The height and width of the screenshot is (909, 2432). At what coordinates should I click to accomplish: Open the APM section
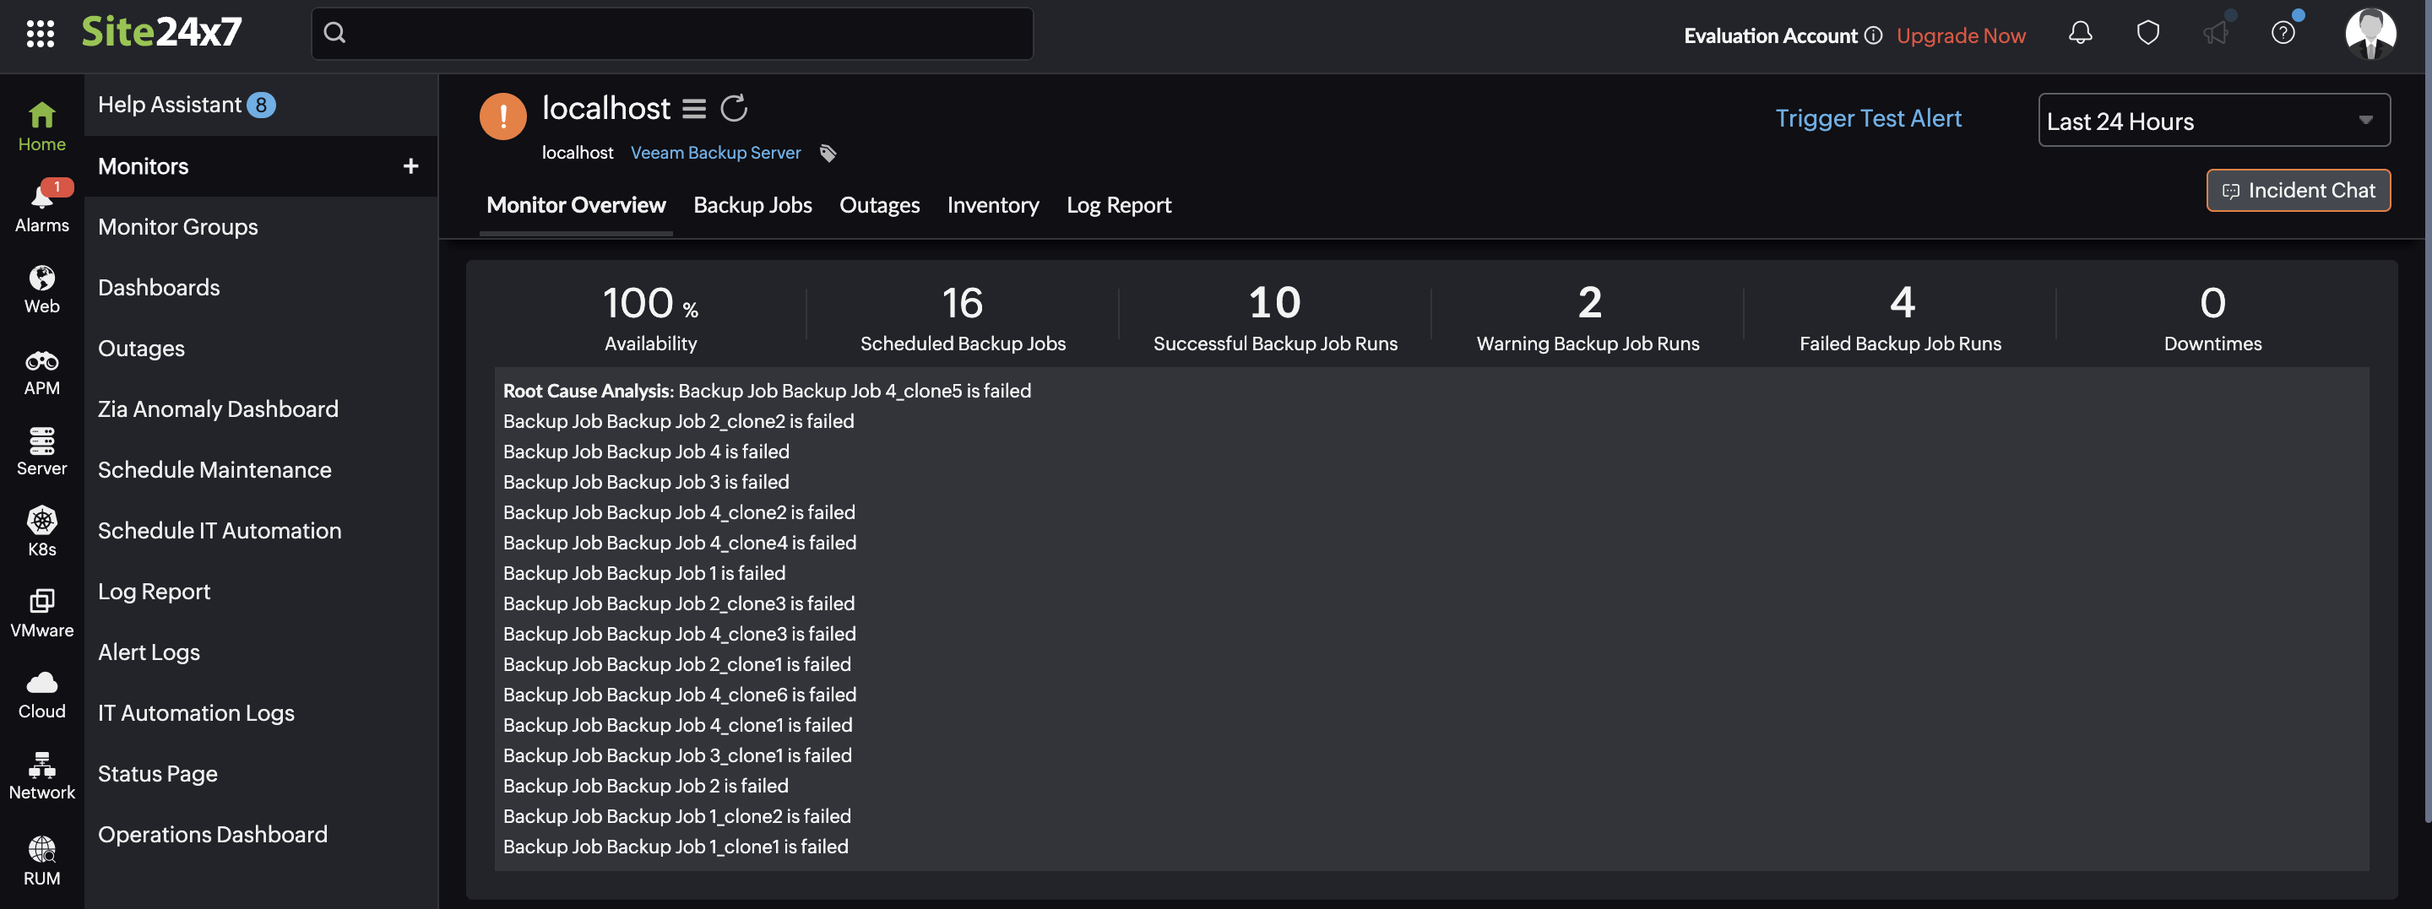point(41,368)
